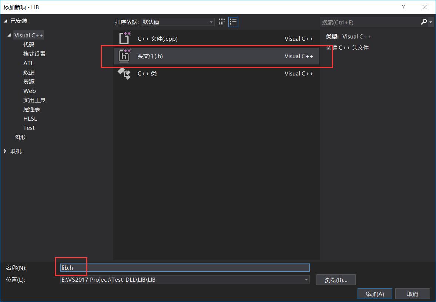Click the 浏览(B)... button
This screenshot has height=302, width=436.
(336, 280)
